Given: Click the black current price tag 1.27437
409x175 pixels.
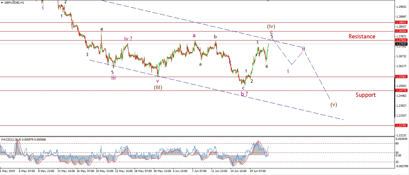Looking at the screenshot, I should [x=401, y=44].
